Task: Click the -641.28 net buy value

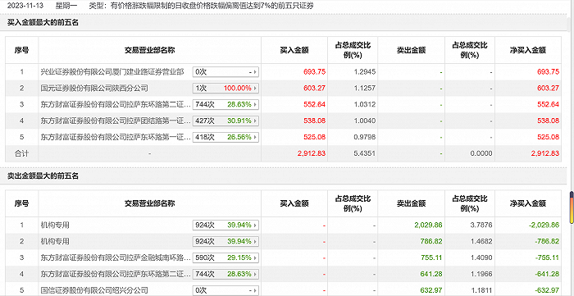Action: click(547, 274)
